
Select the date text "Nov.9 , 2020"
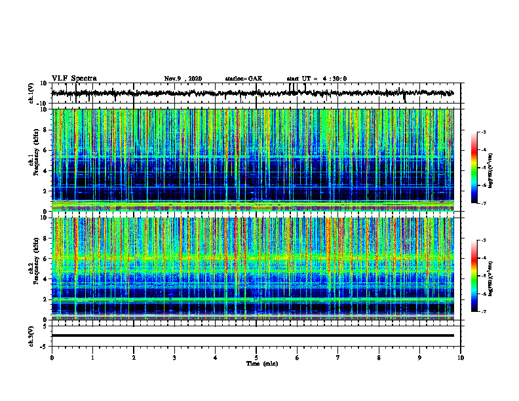[183, 79]
